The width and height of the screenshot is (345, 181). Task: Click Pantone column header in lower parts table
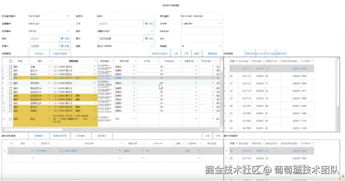point(158,143)
